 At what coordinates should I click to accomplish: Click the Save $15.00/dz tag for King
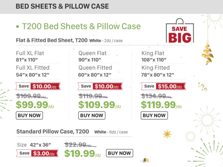tap(163, 86)
